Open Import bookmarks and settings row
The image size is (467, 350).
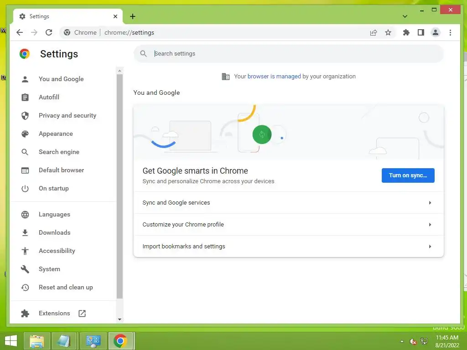click(x=288, y=247)
